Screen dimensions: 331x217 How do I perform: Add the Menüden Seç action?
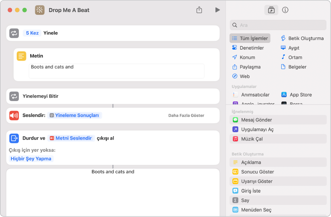[278, 210]
